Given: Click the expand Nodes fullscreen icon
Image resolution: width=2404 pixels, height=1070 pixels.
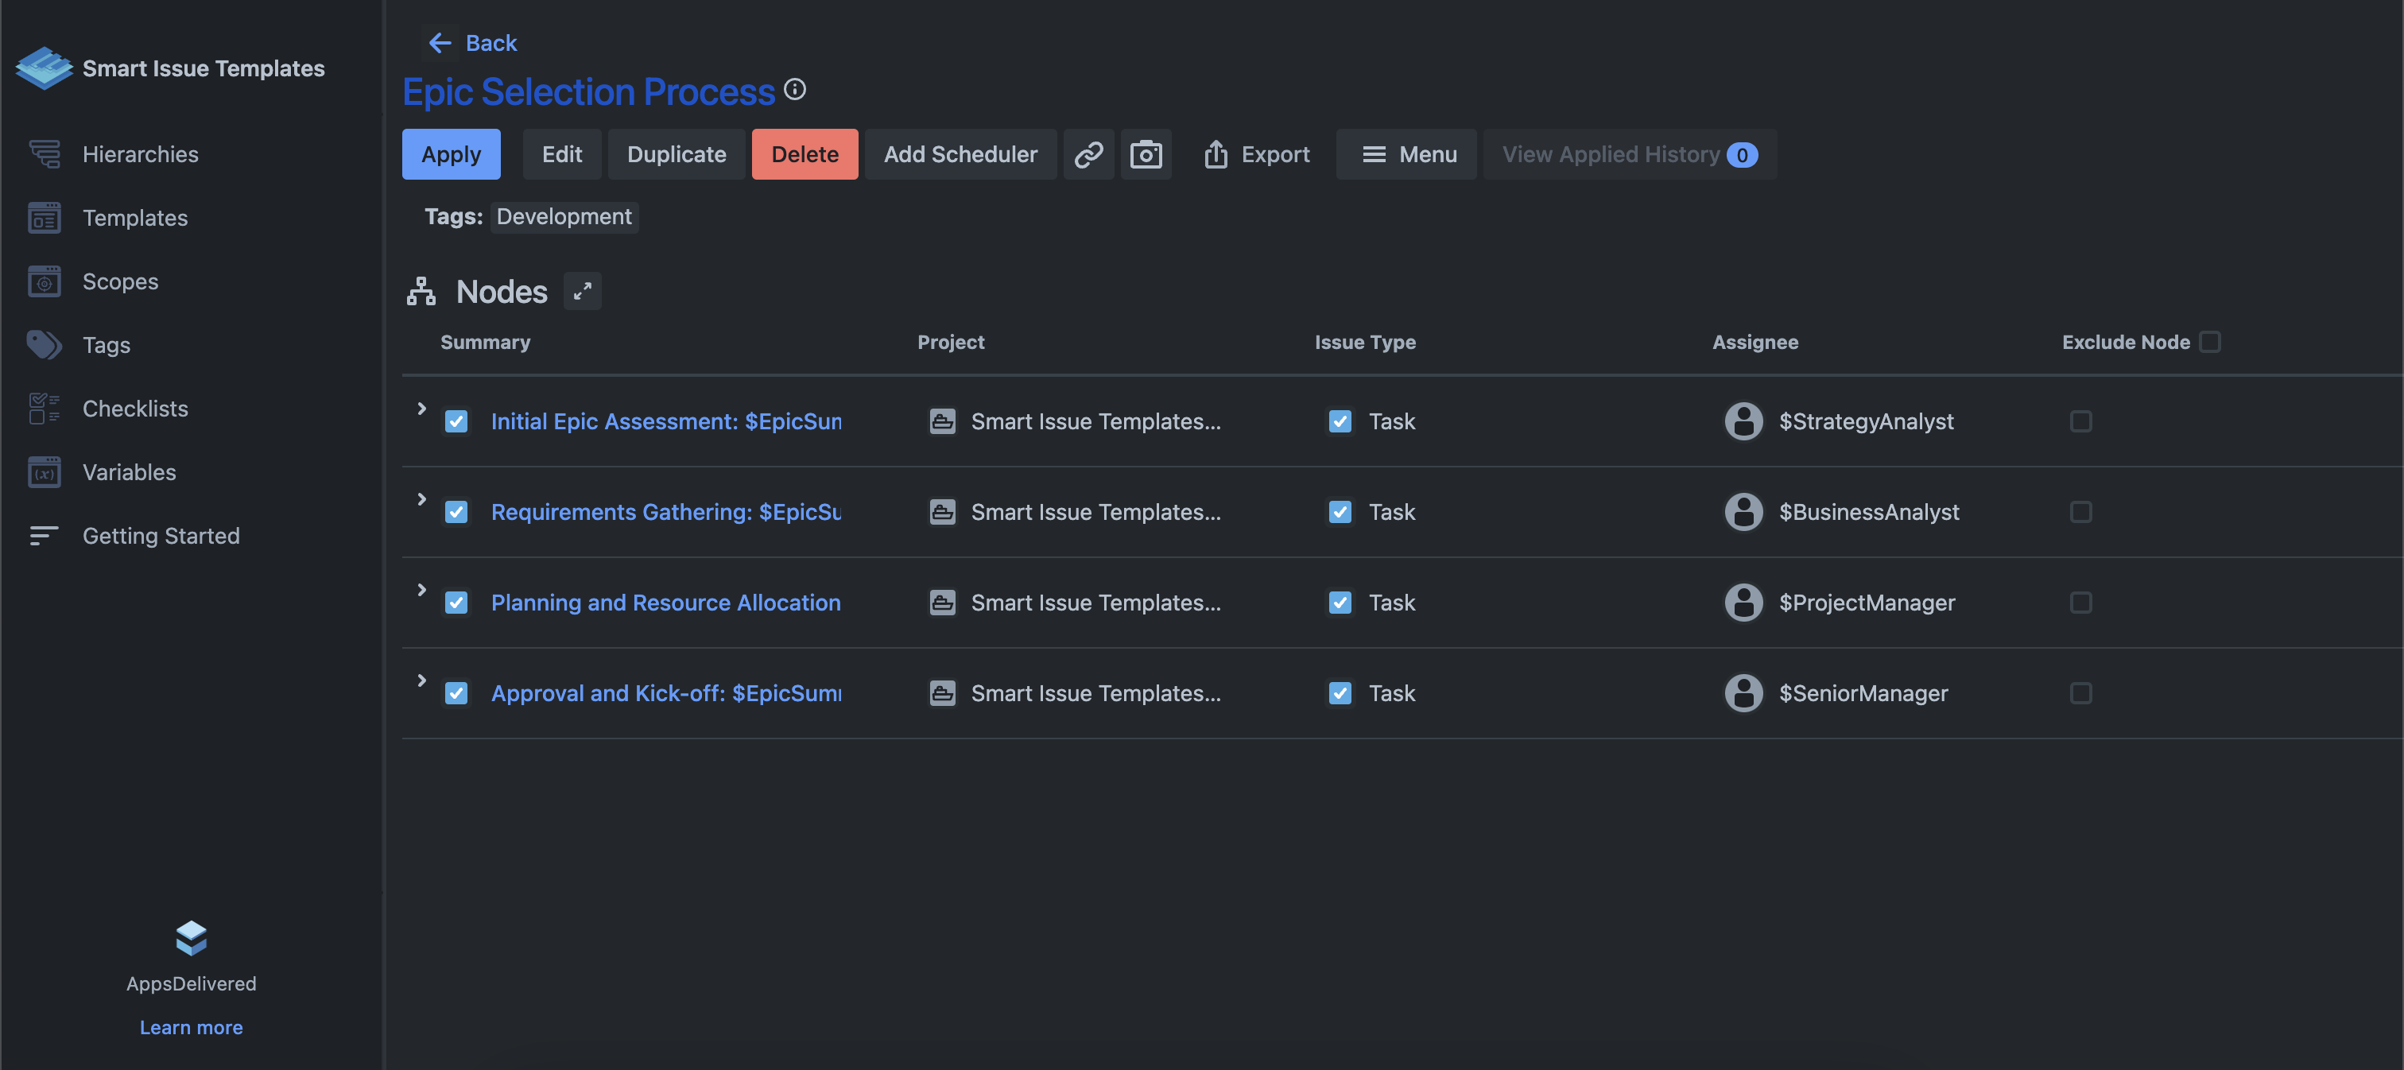Looking at the screenshot, I should pyautogui.click(x=583, y=291).
